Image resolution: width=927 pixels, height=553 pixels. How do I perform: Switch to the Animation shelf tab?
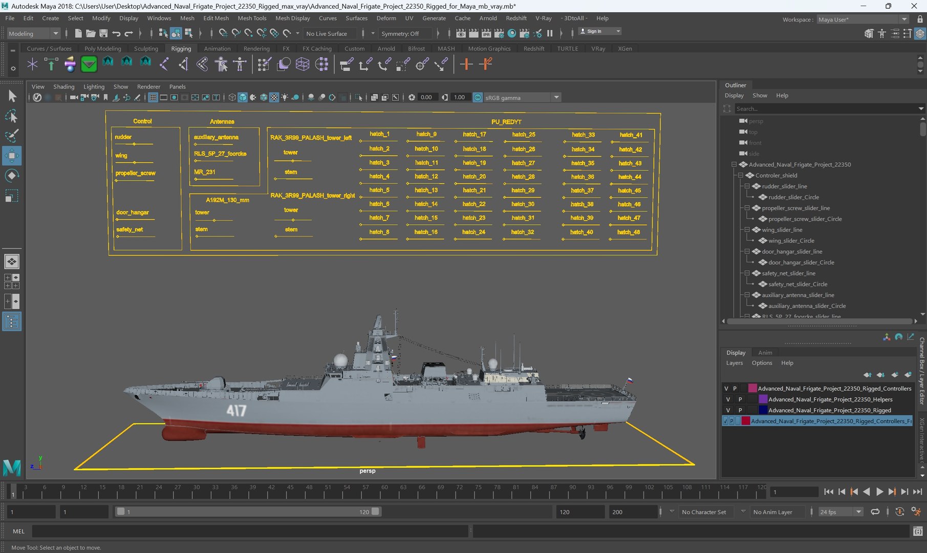[x=217, y=49]
